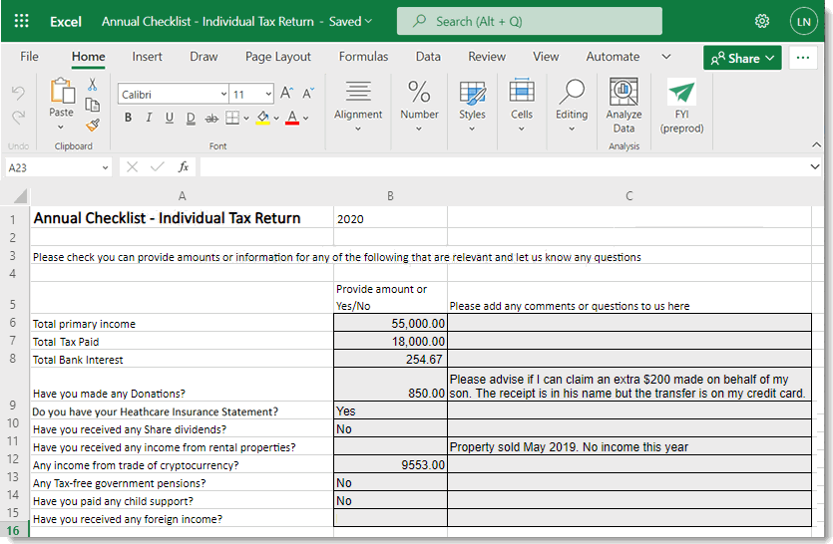Expand font color options arrow

pos(306,118)
